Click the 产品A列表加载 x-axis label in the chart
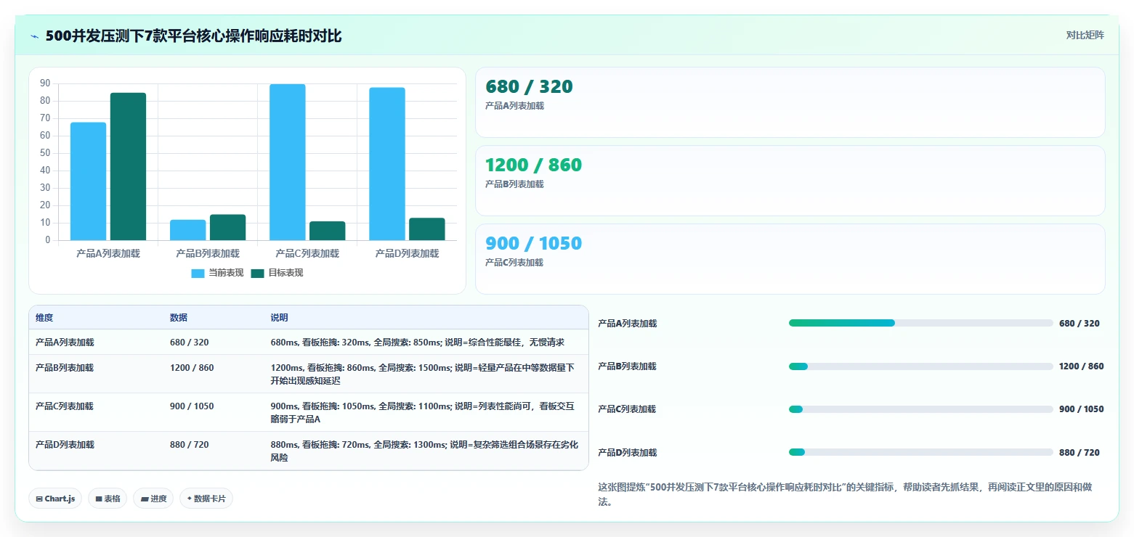 point(108,254)
